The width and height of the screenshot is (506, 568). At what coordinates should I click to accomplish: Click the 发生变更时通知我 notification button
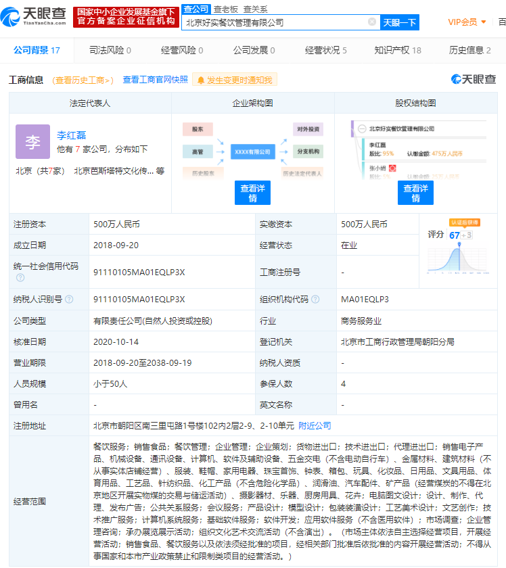235,80
